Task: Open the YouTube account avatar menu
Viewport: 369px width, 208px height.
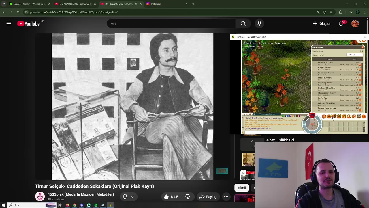Action: point(355,23)
